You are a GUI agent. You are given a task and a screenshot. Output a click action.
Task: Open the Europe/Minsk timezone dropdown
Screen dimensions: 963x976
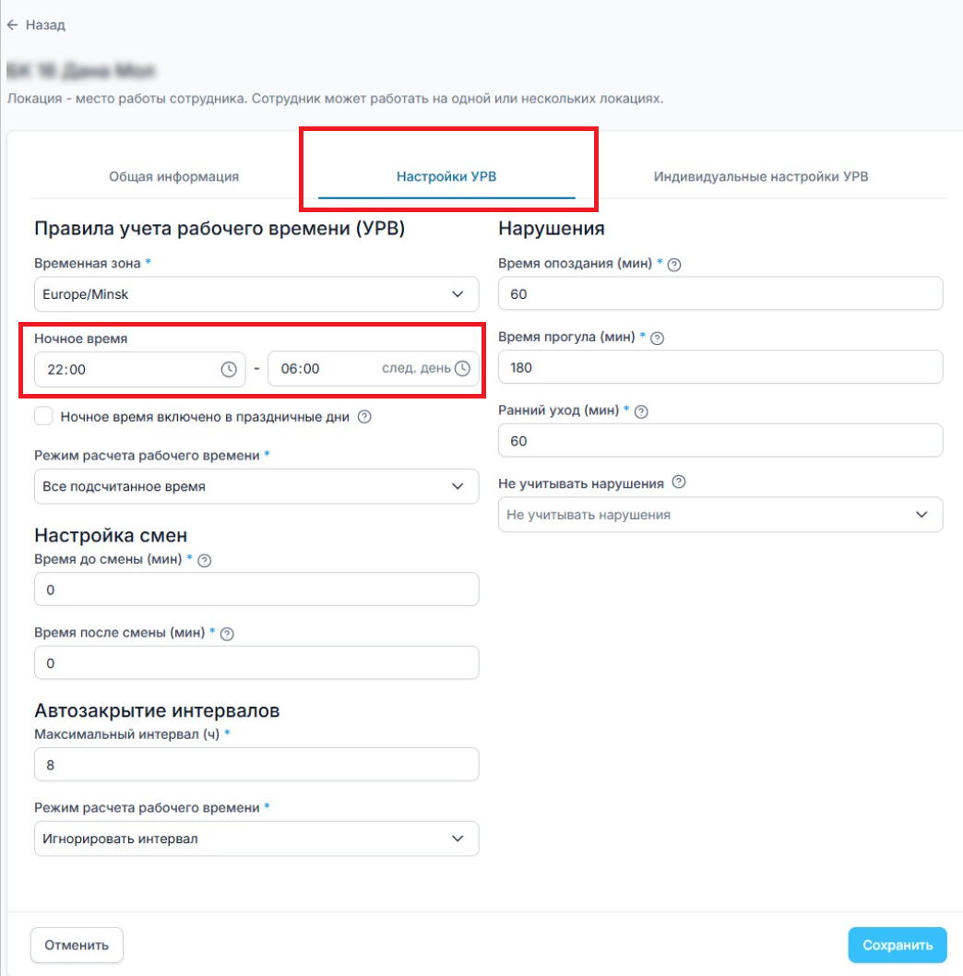[256, 294]
